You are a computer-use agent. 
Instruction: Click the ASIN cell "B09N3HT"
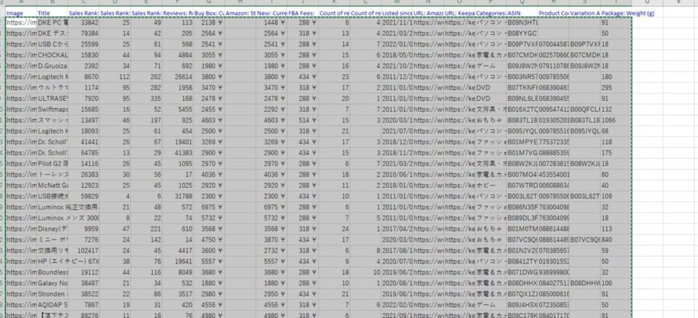click(521, 22)
